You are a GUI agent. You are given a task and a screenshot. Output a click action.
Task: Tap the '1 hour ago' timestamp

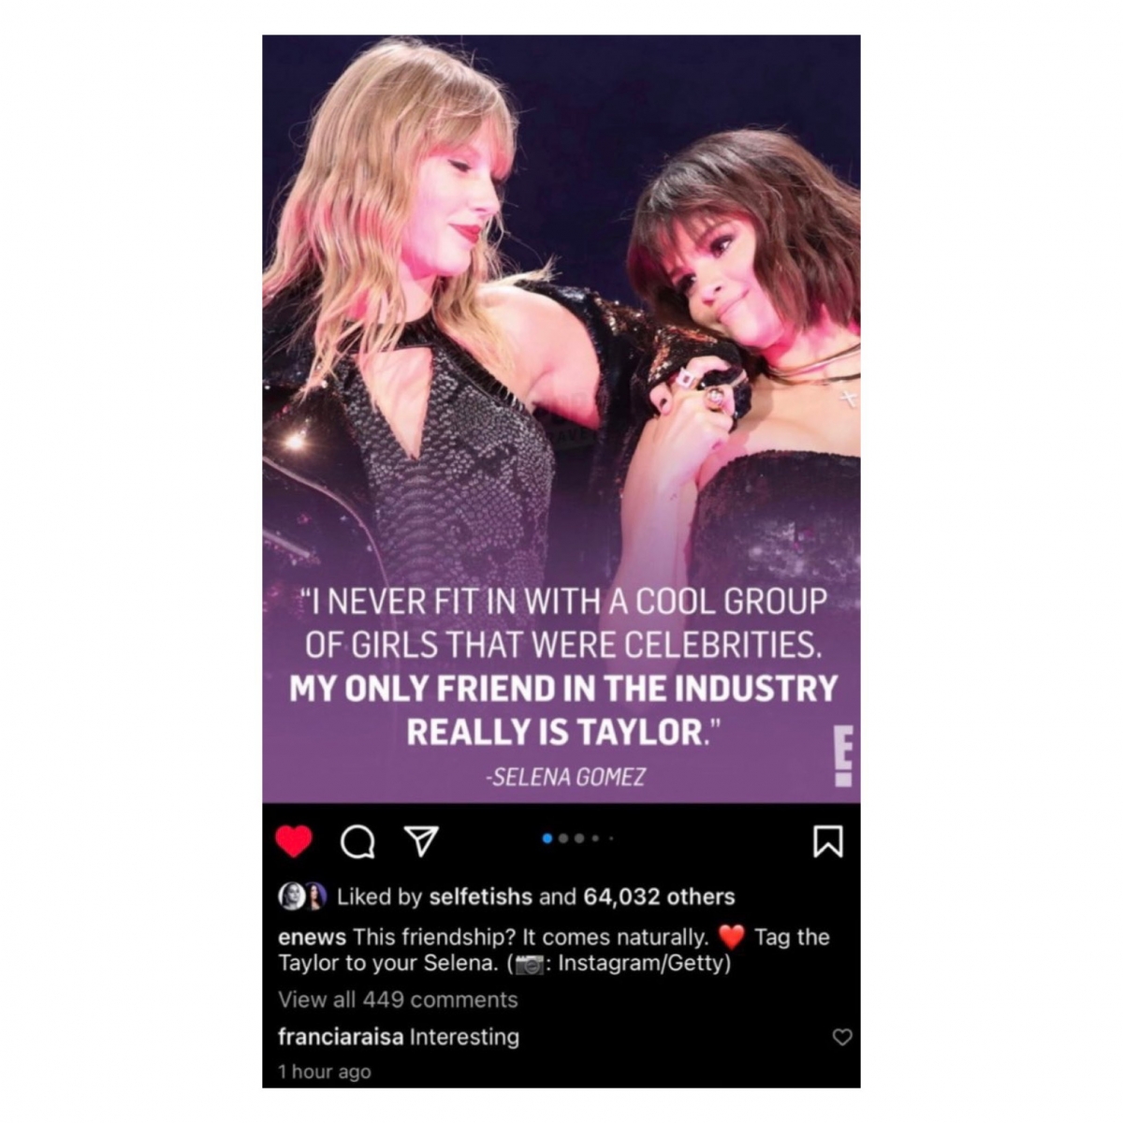(325, 1072)
